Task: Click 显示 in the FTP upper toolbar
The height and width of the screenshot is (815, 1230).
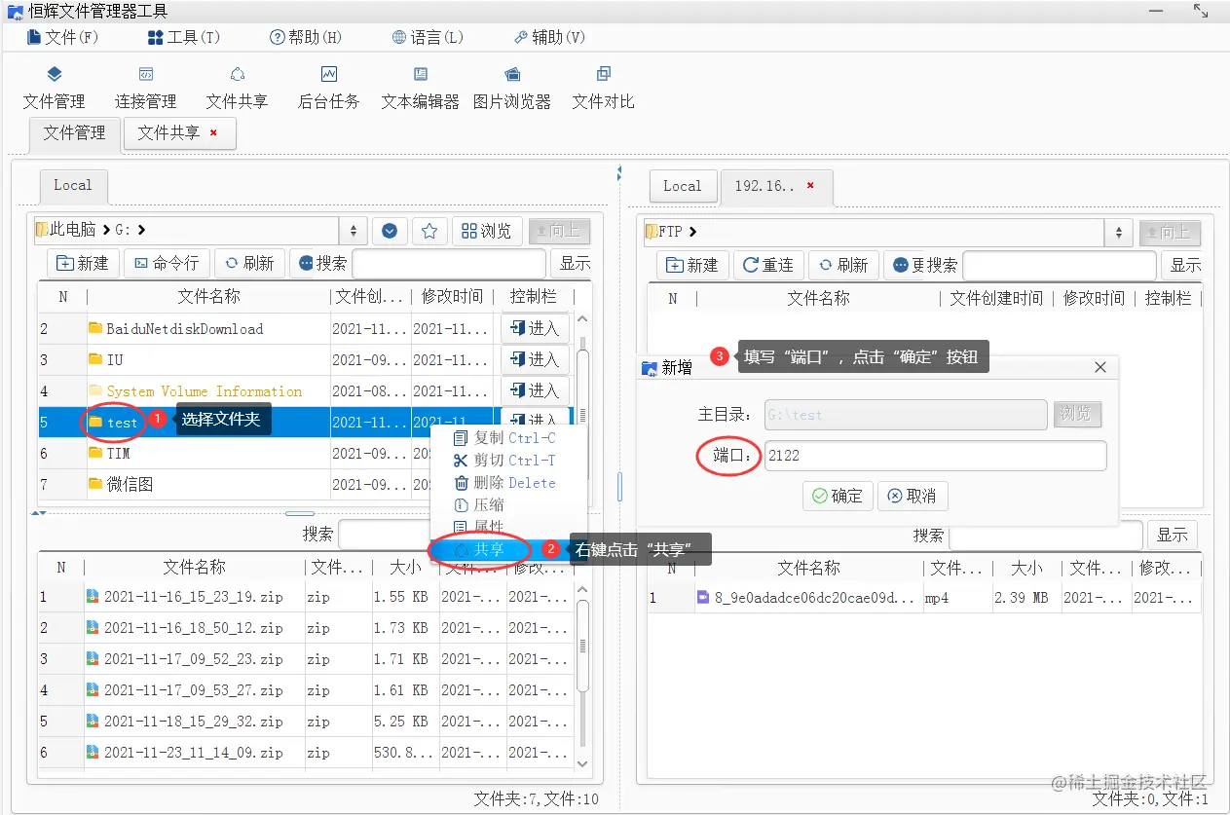Action: click(1184, 265)
